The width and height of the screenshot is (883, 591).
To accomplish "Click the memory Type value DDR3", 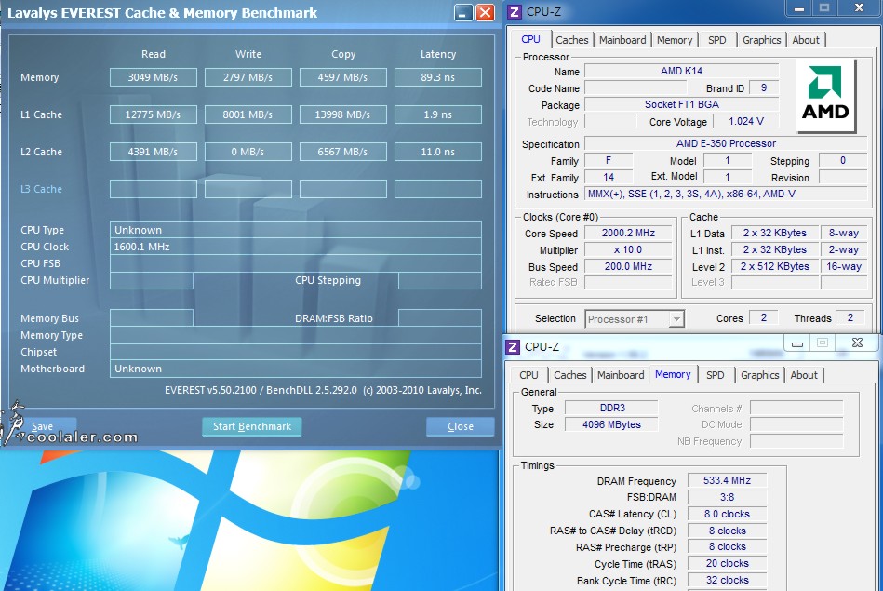I will 611,408.
